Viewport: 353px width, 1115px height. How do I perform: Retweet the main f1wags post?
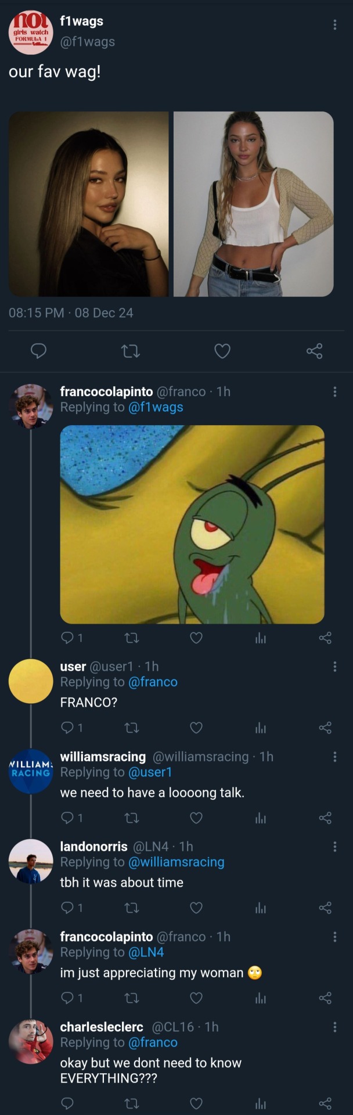[x=131, y=351]
